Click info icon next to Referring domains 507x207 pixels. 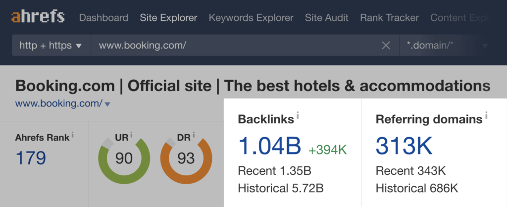point(486,116)
